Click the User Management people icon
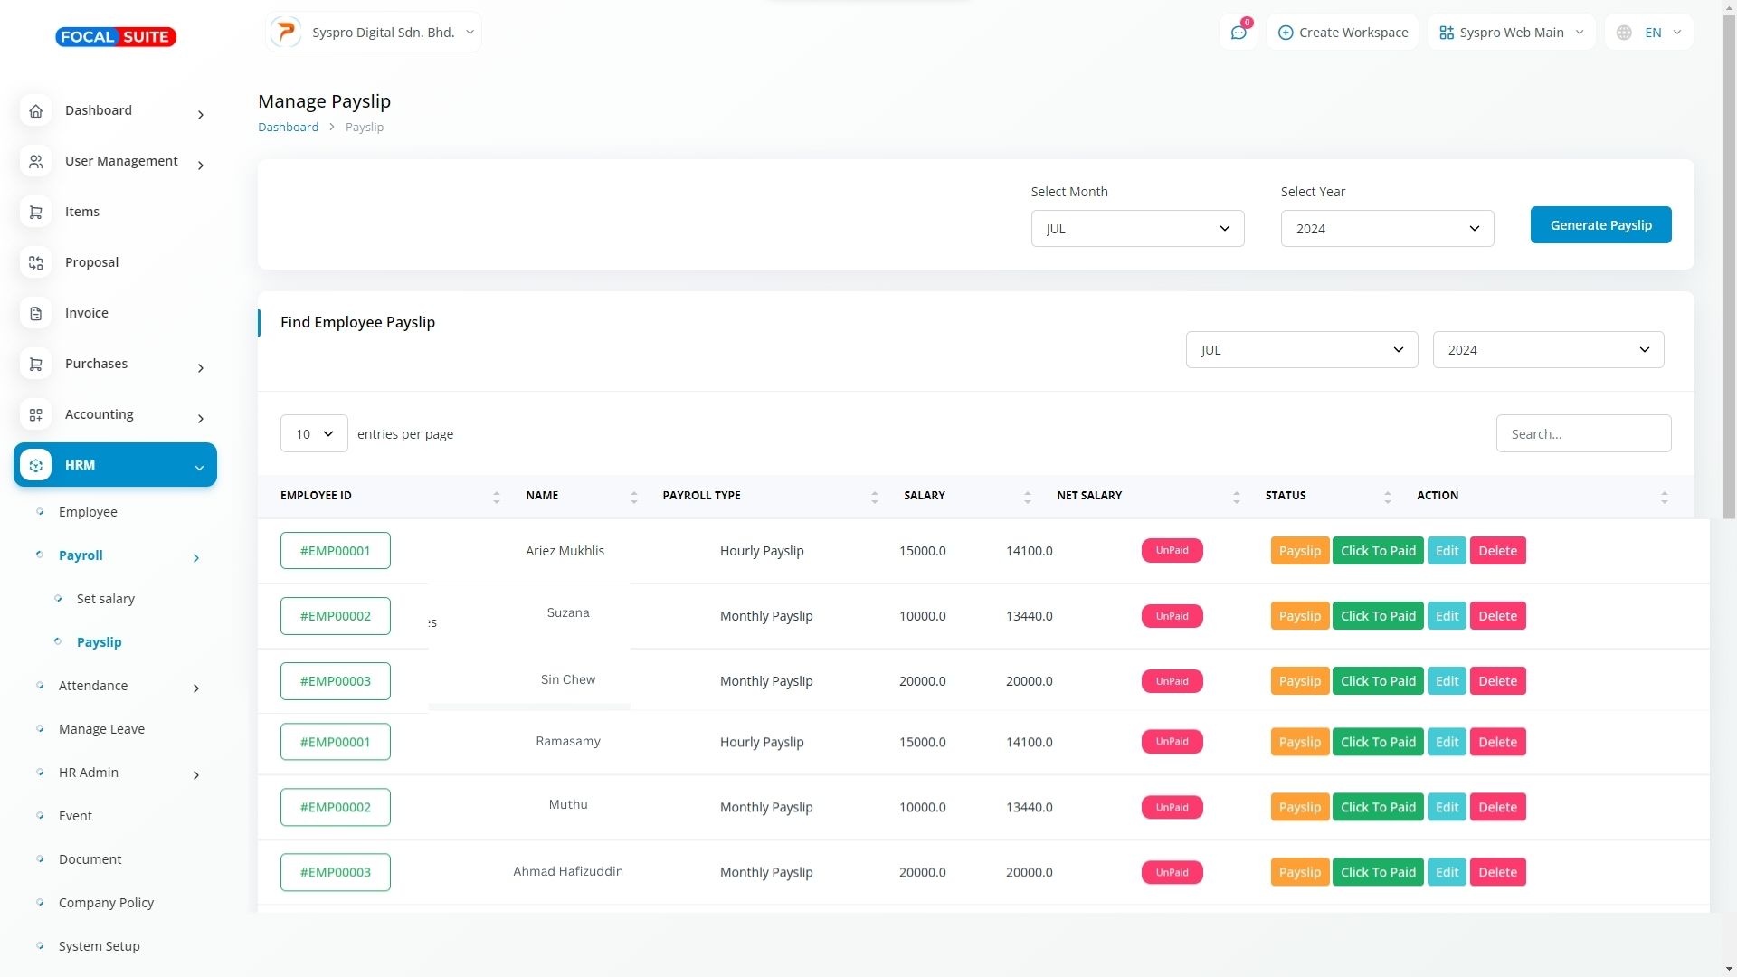This screenshot has width=1737, height=977. click(x=35, y=162)
